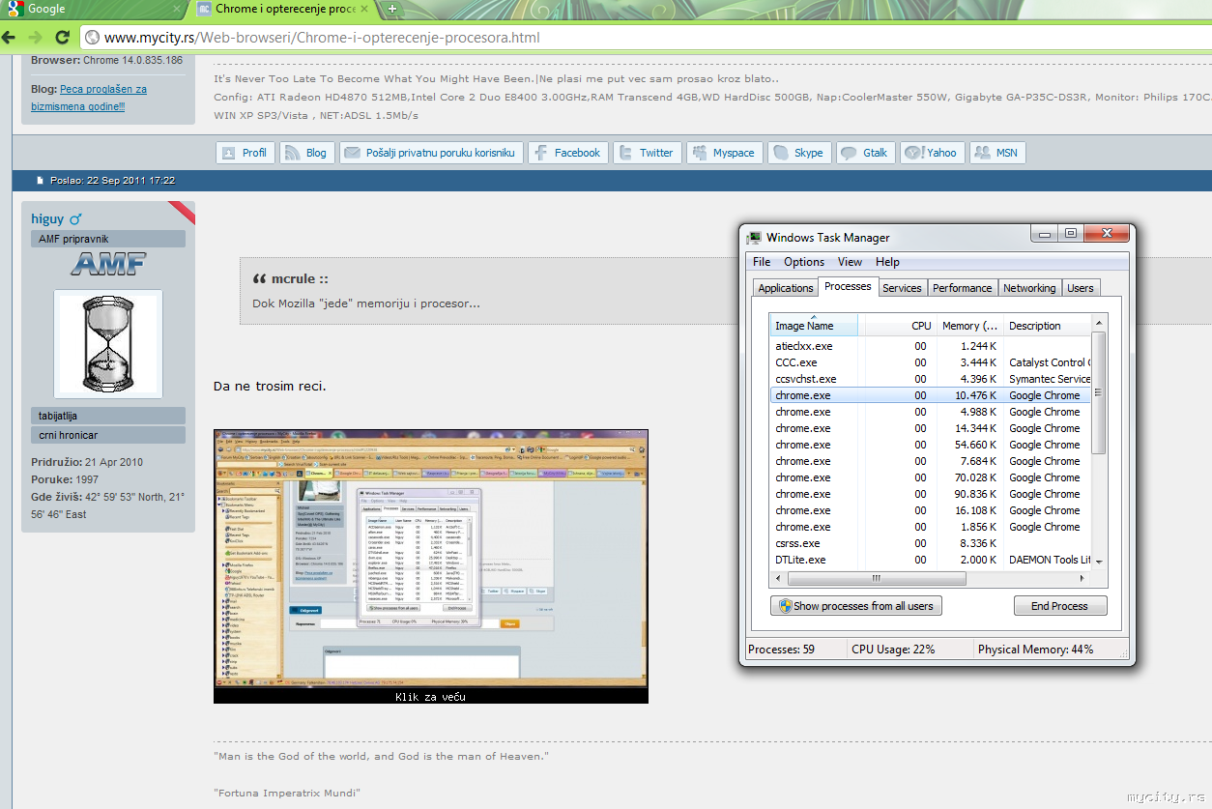The image size is (1212, 809).
Task: Switch to the Google browser tab
Action: (92, 9)
